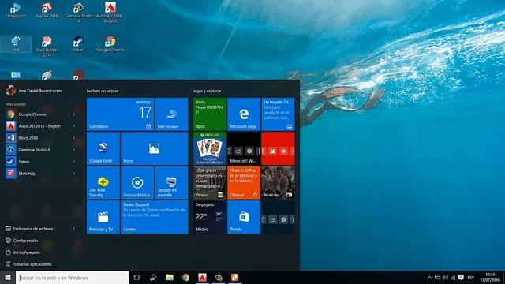Viewport: 505px width, 284px height.
Task: Open the Dinero news tile
Action: pos(210,183)
